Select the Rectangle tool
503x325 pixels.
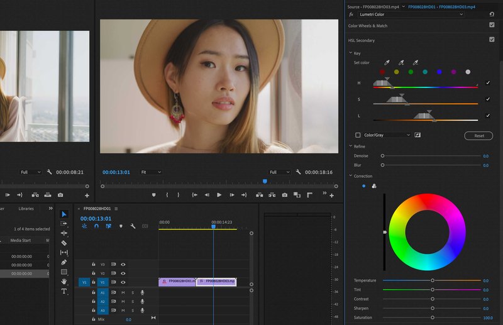tap(64, 272)
